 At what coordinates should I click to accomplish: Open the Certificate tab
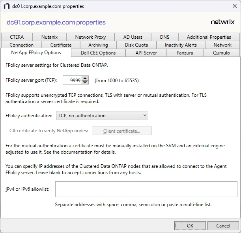(61, 45)
